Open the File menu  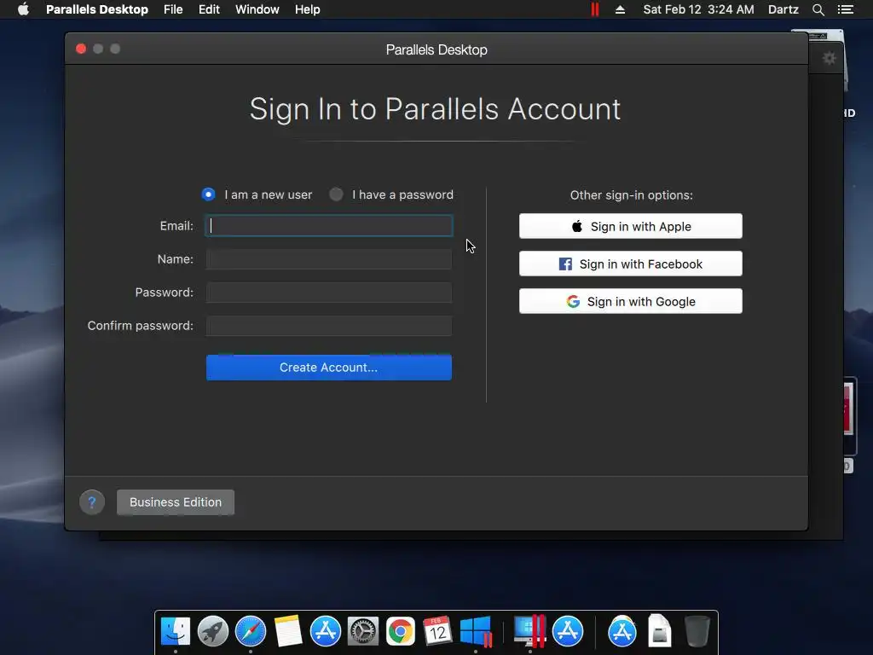click(x=173, y=9)
